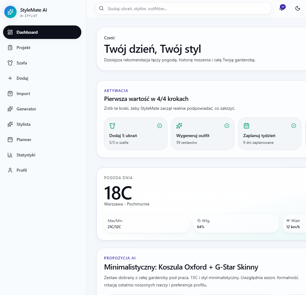Click the Szafa t-shirt icon
306x295 pixels.
pos(10,63)
